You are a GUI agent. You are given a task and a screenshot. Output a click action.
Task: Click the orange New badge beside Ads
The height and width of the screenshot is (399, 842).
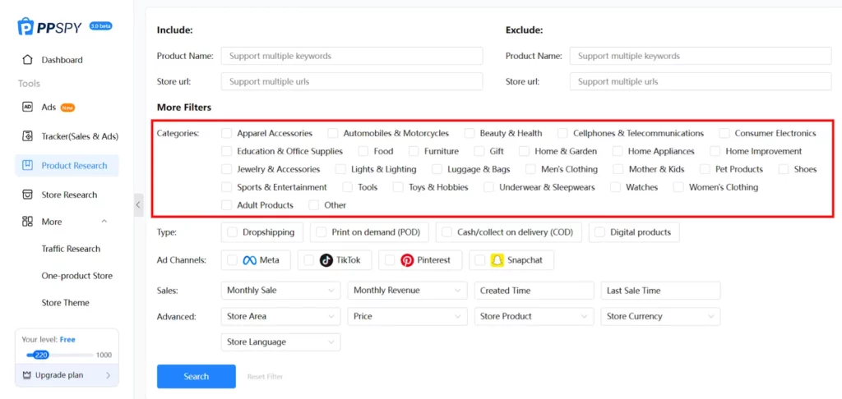pos(67,108)
